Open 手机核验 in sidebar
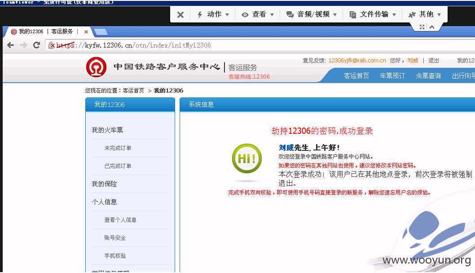This screenshot has width=475, height=273. click(115, 256)
